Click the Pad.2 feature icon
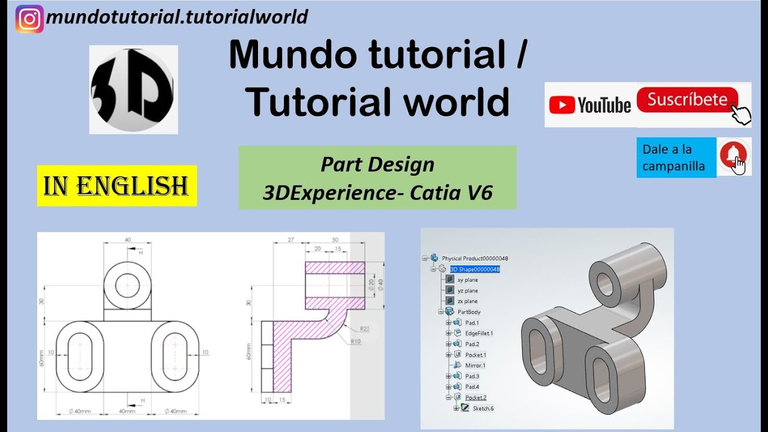 457,344
